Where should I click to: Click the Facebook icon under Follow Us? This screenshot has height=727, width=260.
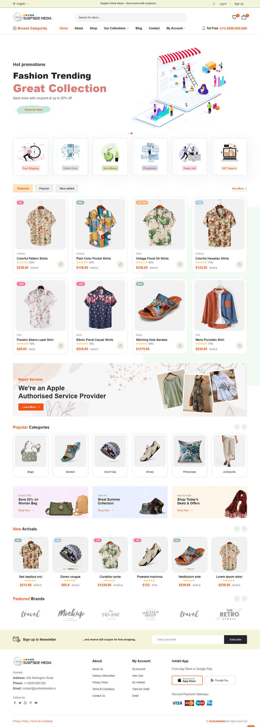pyautogui.click(x=15, y=703)
